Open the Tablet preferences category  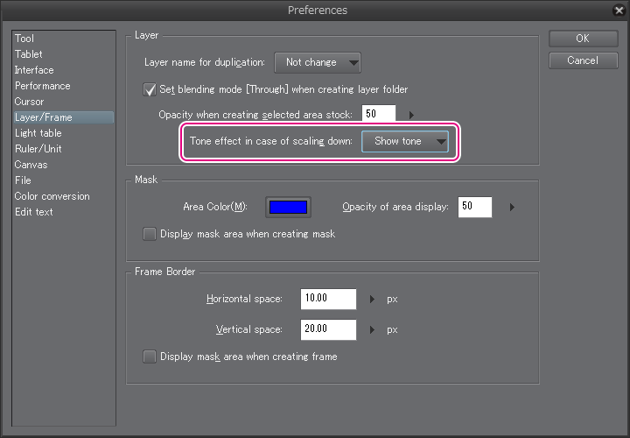point(28,54)
